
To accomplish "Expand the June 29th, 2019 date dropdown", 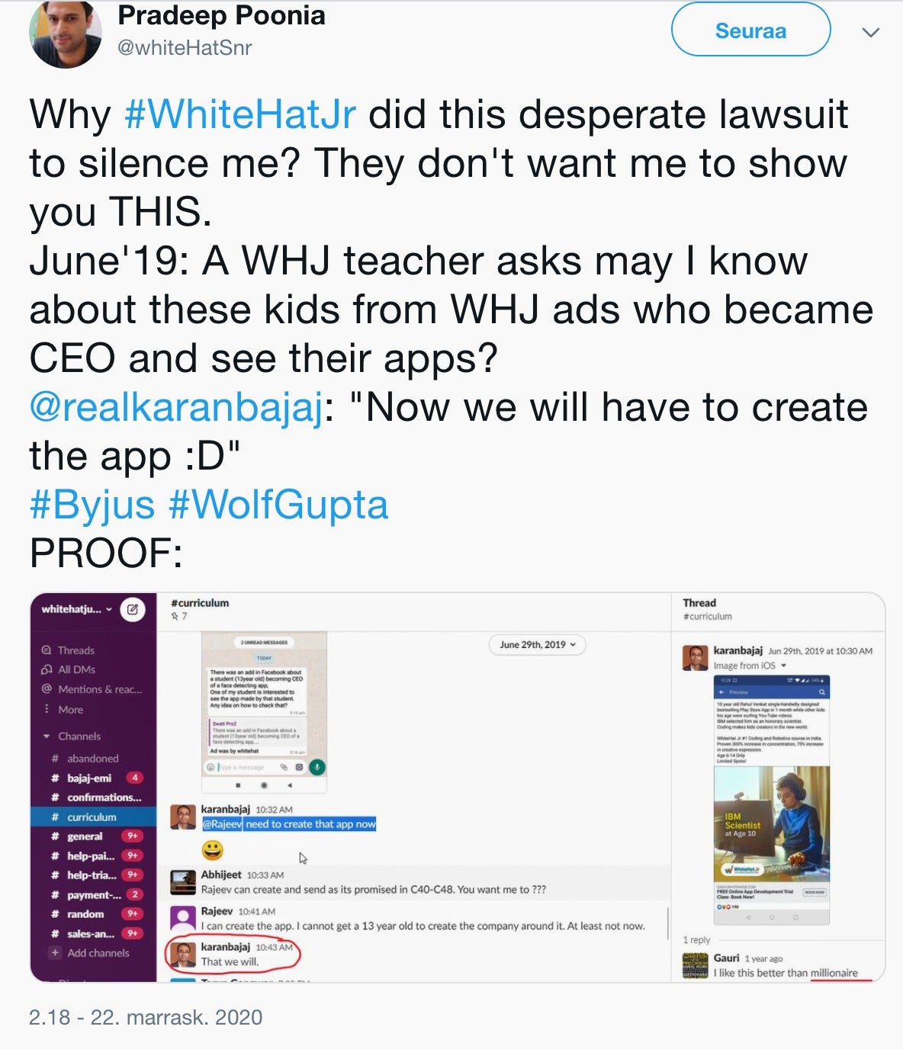I will (x=538, y=645).
